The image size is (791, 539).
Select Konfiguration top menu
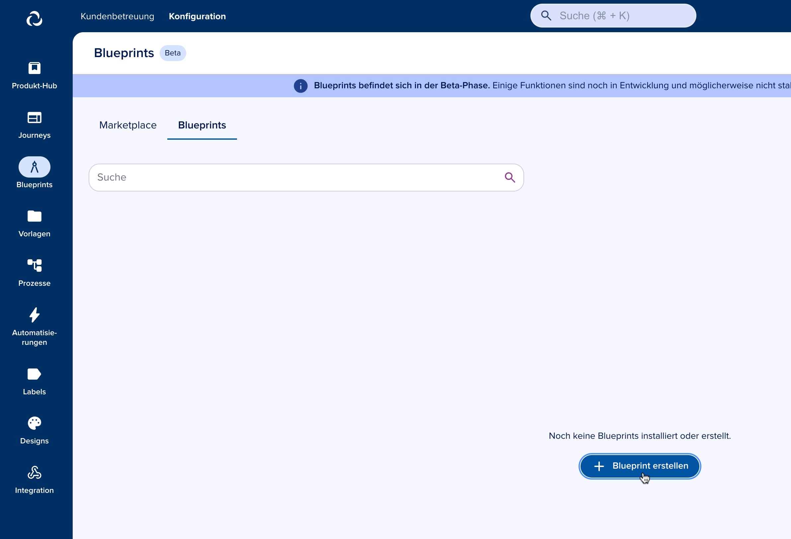coord(197,16)
